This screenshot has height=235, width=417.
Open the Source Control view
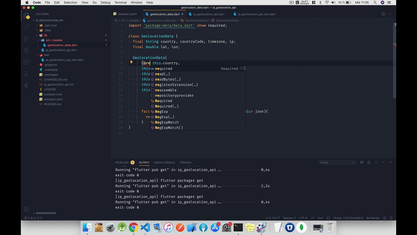26,39
